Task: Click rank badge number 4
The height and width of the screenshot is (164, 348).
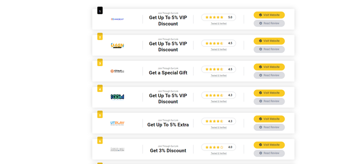Action: [100, 89]
